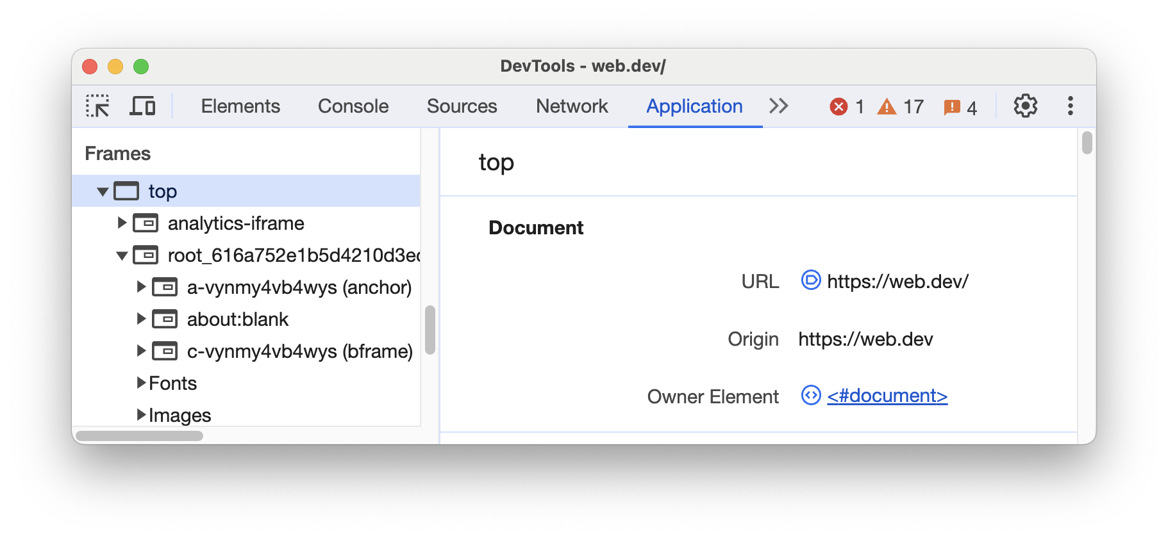This screenshot has width=1168, height=539.
Task: Click the Frames sidebar horizontal scrollbar
Action: [x=139, y=436]
